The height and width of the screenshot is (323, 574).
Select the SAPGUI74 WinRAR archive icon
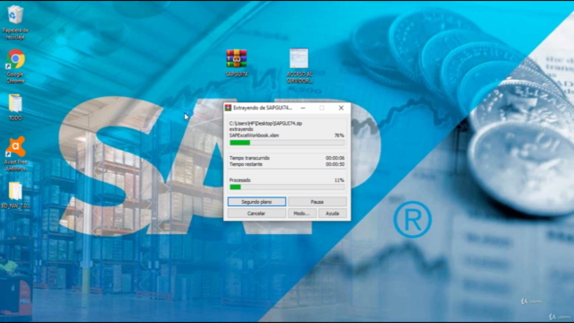click(237, 63)
